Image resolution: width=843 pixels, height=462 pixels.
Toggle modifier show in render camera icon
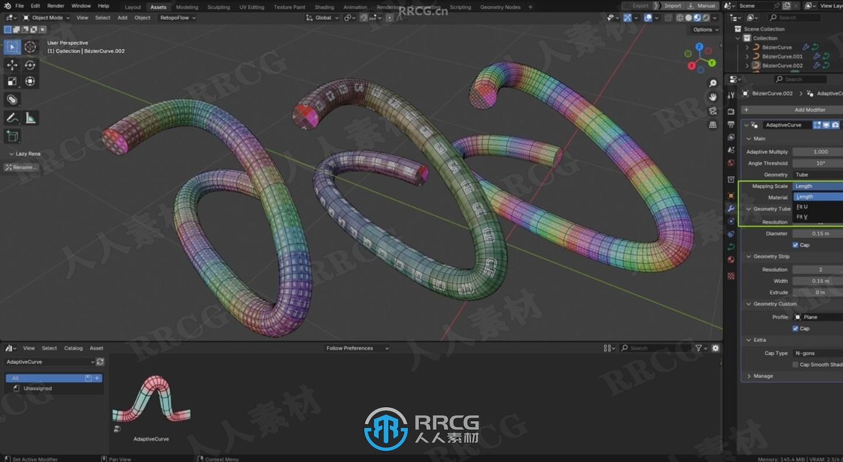(x=836, y=125)
